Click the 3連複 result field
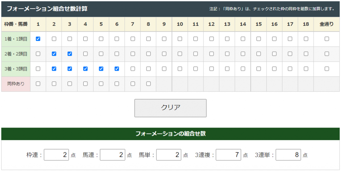341x171 pixels. pos(228,155)
